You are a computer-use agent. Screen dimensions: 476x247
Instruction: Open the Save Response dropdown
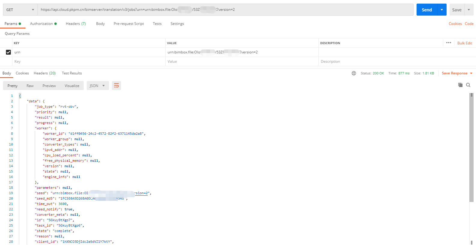point(457,73)
